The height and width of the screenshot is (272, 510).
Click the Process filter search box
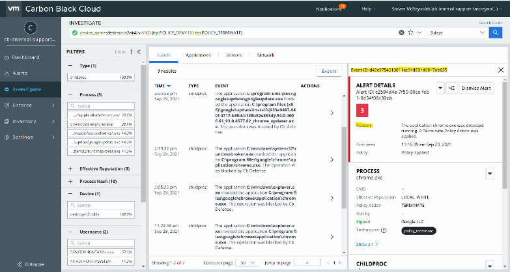pyautogui.click(x=101, y=106)
